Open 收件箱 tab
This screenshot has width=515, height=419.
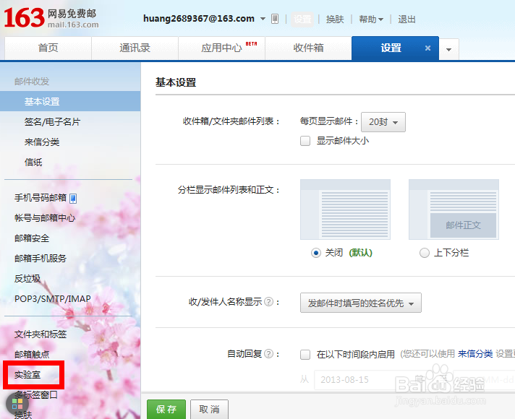[308, 48]
